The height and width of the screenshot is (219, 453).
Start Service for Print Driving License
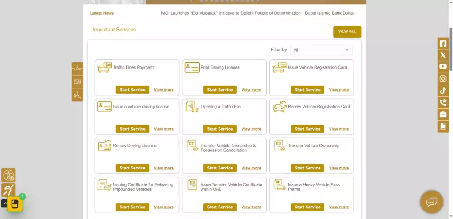point(220,90)
